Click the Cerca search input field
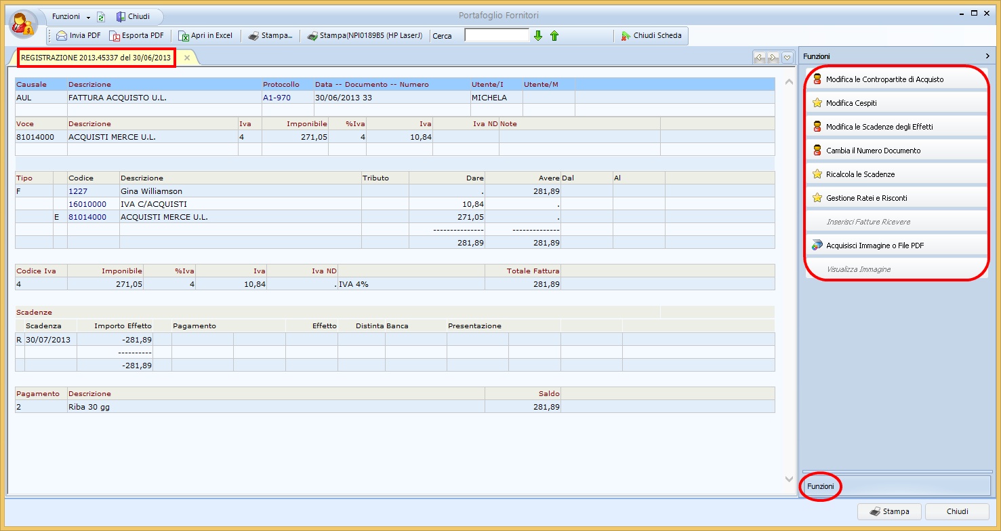Image resolution: width=1001 pixels, height=531 pixels. [x=496, y=35]
